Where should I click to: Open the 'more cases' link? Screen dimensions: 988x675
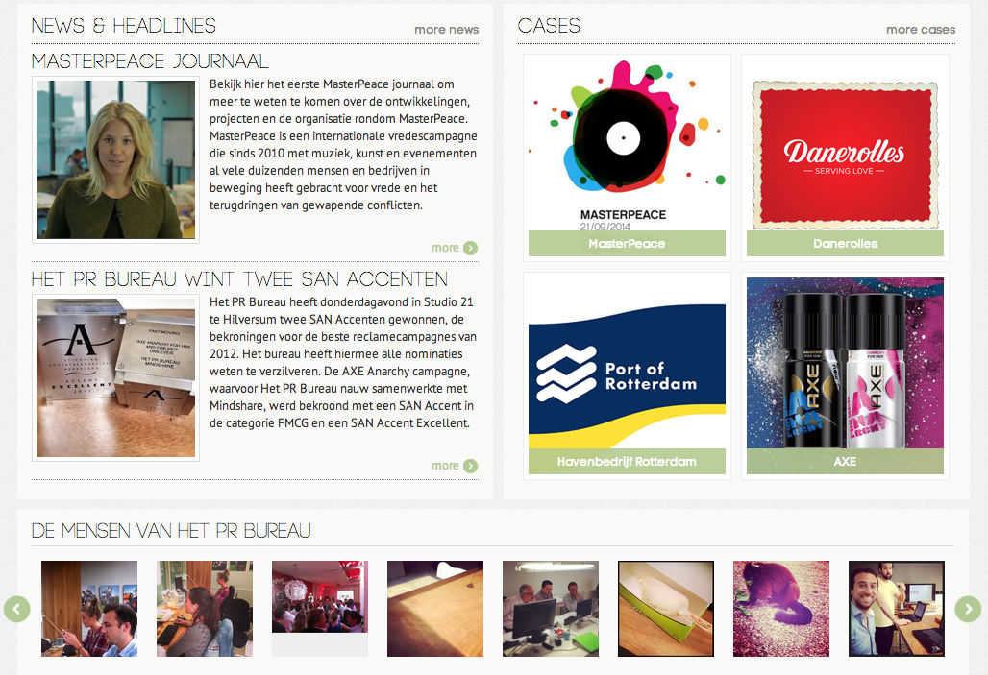coord(921,30)
